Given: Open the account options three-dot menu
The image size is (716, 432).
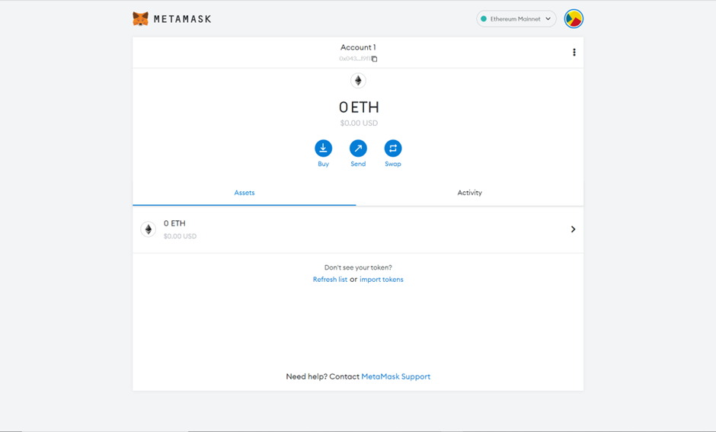Looking at the screenshot, I should 574,53.
